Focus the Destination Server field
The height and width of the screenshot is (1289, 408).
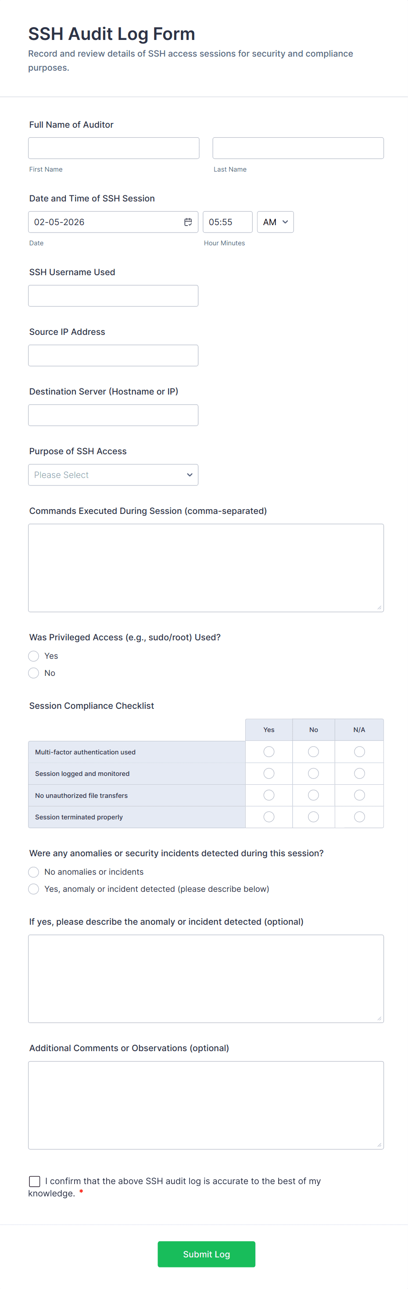(x=113, y=415)
